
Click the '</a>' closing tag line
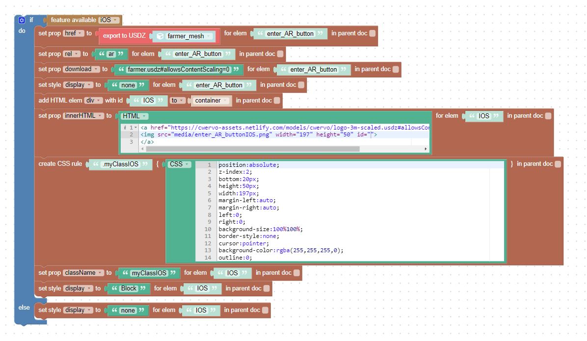pos(147,142)
